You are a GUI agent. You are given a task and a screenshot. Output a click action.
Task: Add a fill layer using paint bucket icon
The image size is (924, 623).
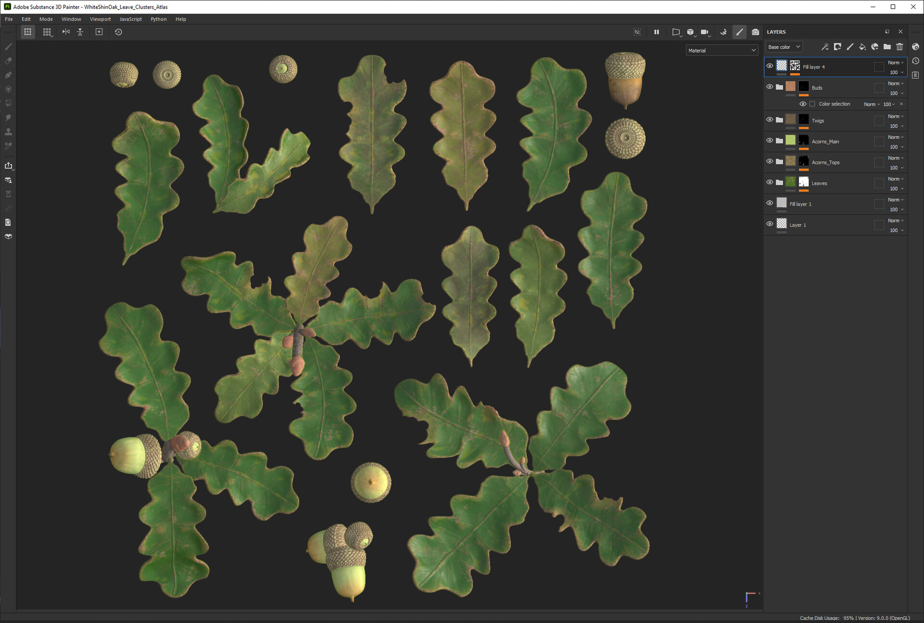pos(862,47)
